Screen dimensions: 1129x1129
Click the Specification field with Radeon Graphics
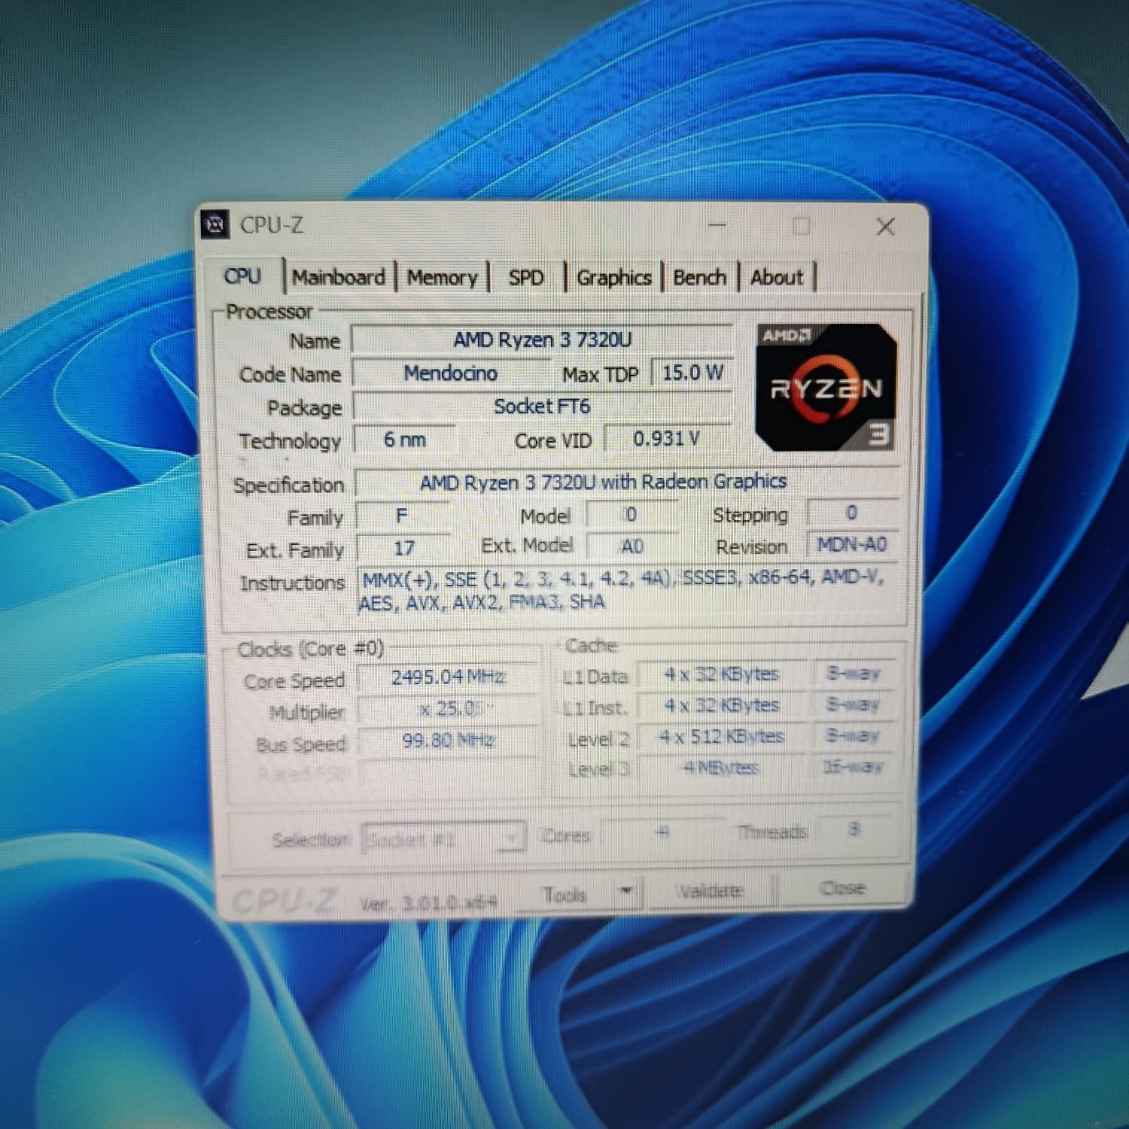coord(628,482)
